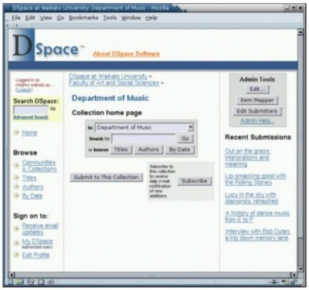The image size is (309, 290).
Task: Follow the About DSpace Software link
Action: pos(127,54)
